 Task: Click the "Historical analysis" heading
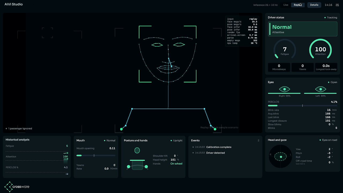[x=18, y=140]
